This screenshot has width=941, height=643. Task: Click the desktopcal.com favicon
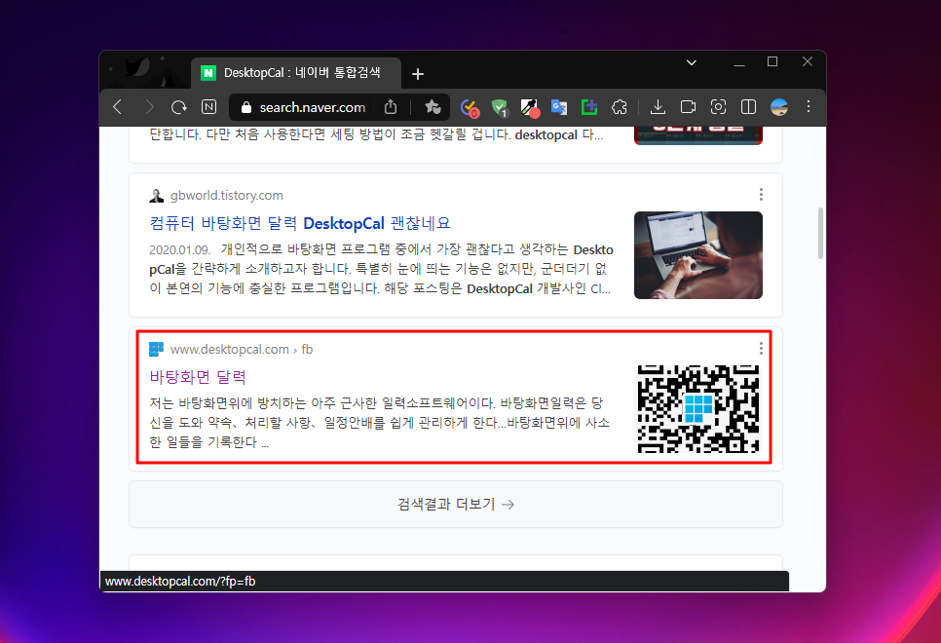click(x=156, y=349)
